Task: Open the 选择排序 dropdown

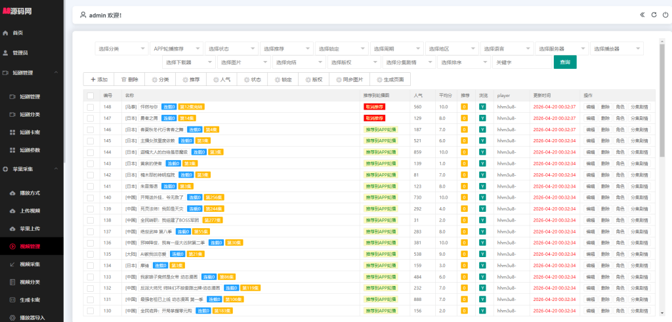Action: pos(464,62)
